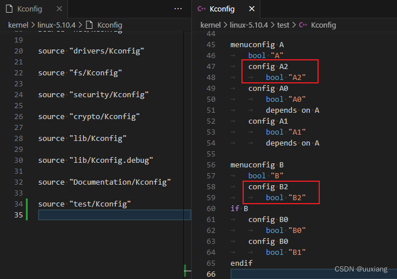Close the right Kconfig tab
397x279 pixels.
coord(252,9)
